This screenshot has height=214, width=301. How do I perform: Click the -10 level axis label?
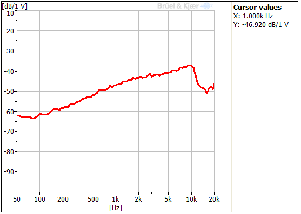[x=9, y=13]
